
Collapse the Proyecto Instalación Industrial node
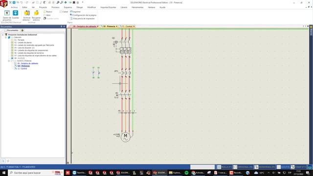[3, 35]
